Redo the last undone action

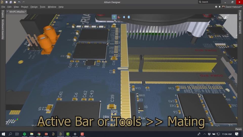(23, 2)
